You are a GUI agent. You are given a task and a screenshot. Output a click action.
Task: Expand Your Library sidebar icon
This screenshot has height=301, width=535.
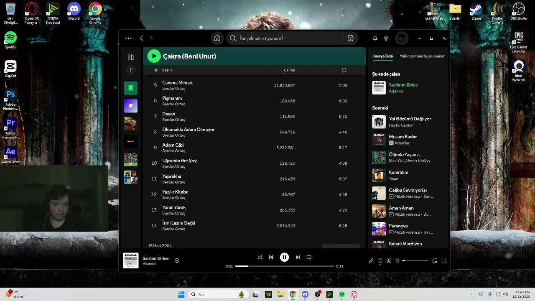(x=131, y=57)
